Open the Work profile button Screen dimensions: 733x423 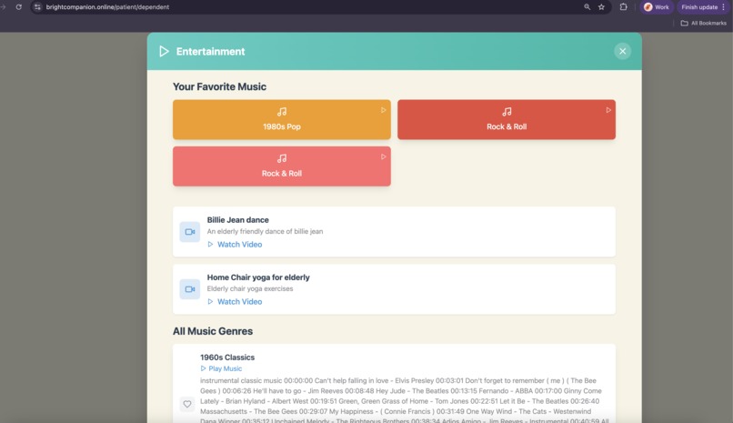click(657, 7)
